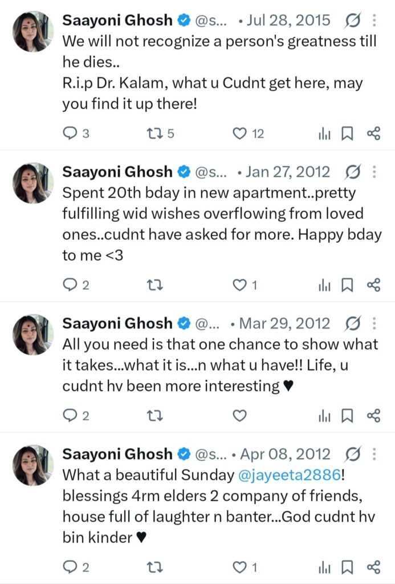This screenshot has height=584, width=395.
Task: Reply to the Dr. Kalam tweet
Action: click(x=70, y=133)
